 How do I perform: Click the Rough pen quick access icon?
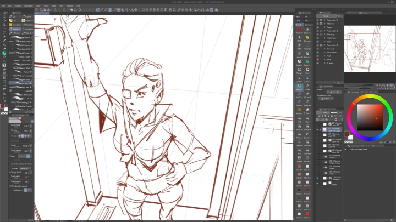tap(307, 103)
